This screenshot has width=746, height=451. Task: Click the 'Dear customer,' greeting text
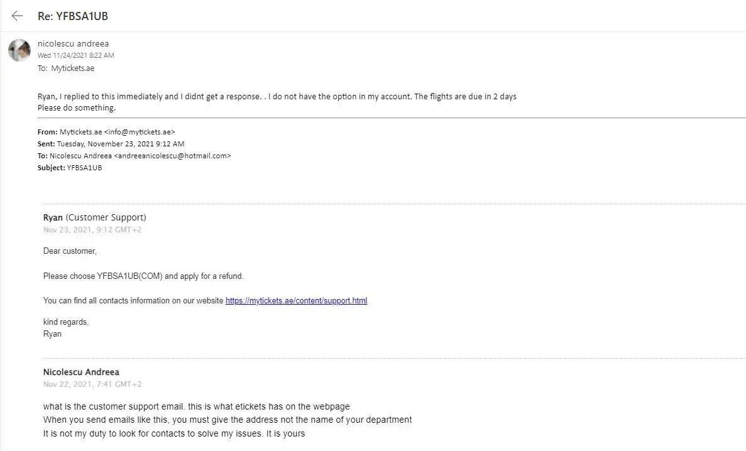click(x=70, y=251)
